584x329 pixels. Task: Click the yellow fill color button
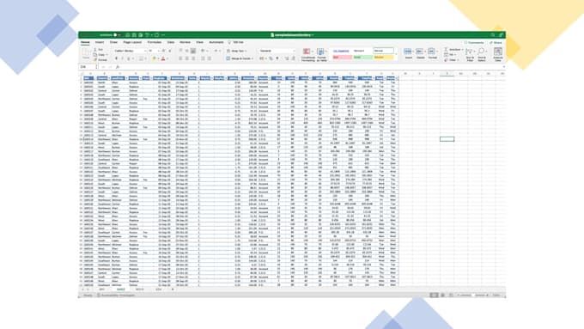coord(155,59)
